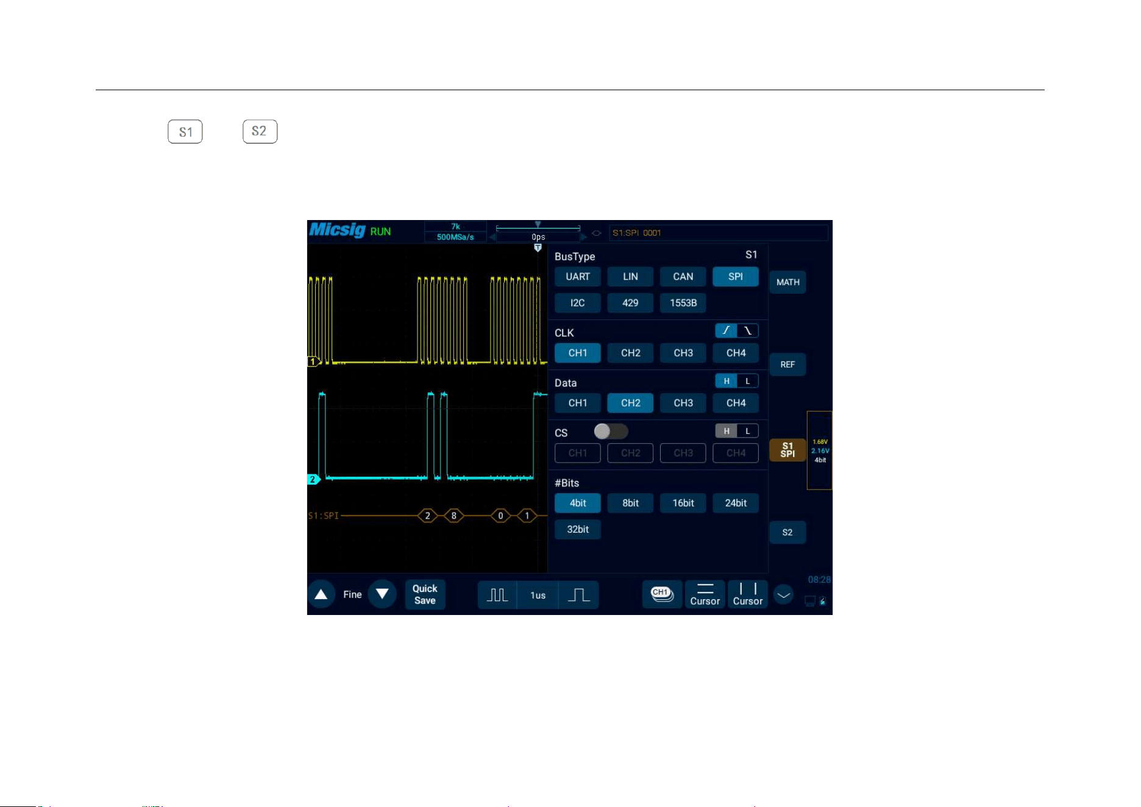Image resolution: width=1141 pixels, height=807 pixels.
Task: Click the channel 2 ground marker
Action: [x=313, y=480]
